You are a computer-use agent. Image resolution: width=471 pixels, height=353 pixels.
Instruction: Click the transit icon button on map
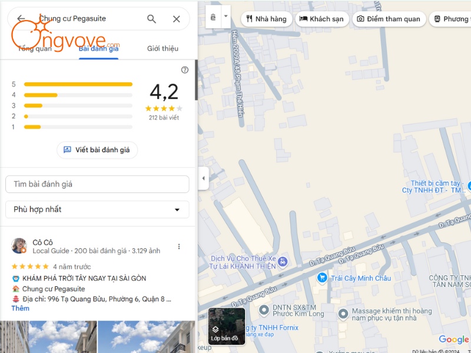[213, 17]
